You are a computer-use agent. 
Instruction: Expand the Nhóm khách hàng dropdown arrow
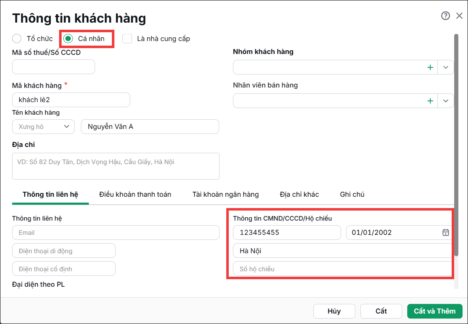(446, 67)
